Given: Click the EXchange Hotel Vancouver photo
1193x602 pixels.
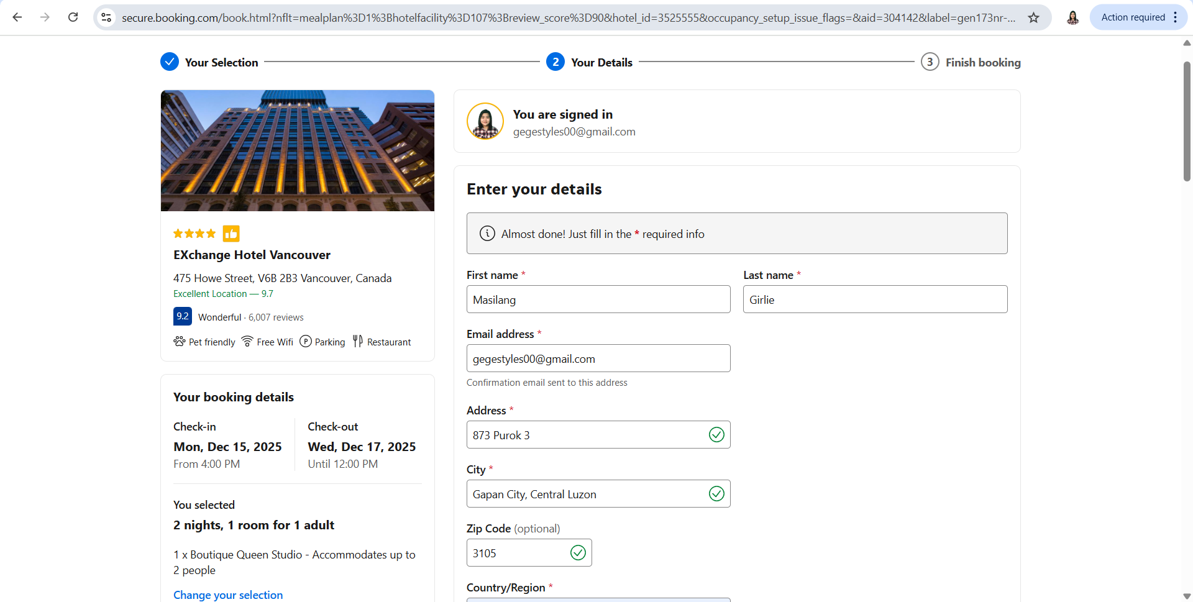Looking at the screenshot, I should coord(297,150).
